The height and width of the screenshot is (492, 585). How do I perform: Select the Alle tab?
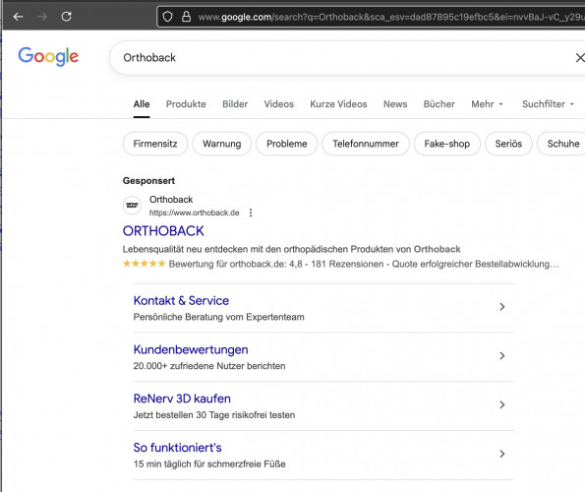tap(142, 104)
